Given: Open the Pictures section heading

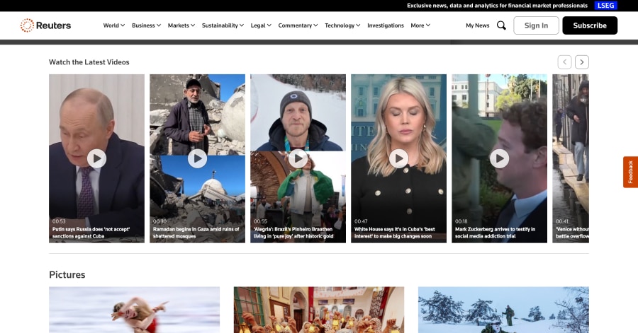Looking at the screenshot, I should (67, 274).
